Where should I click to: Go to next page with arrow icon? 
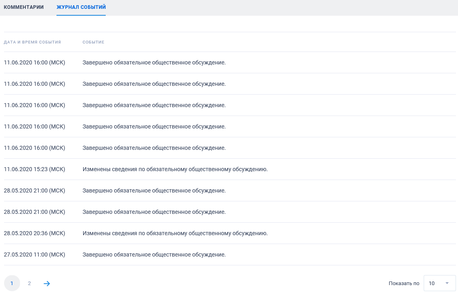(47, 284)
